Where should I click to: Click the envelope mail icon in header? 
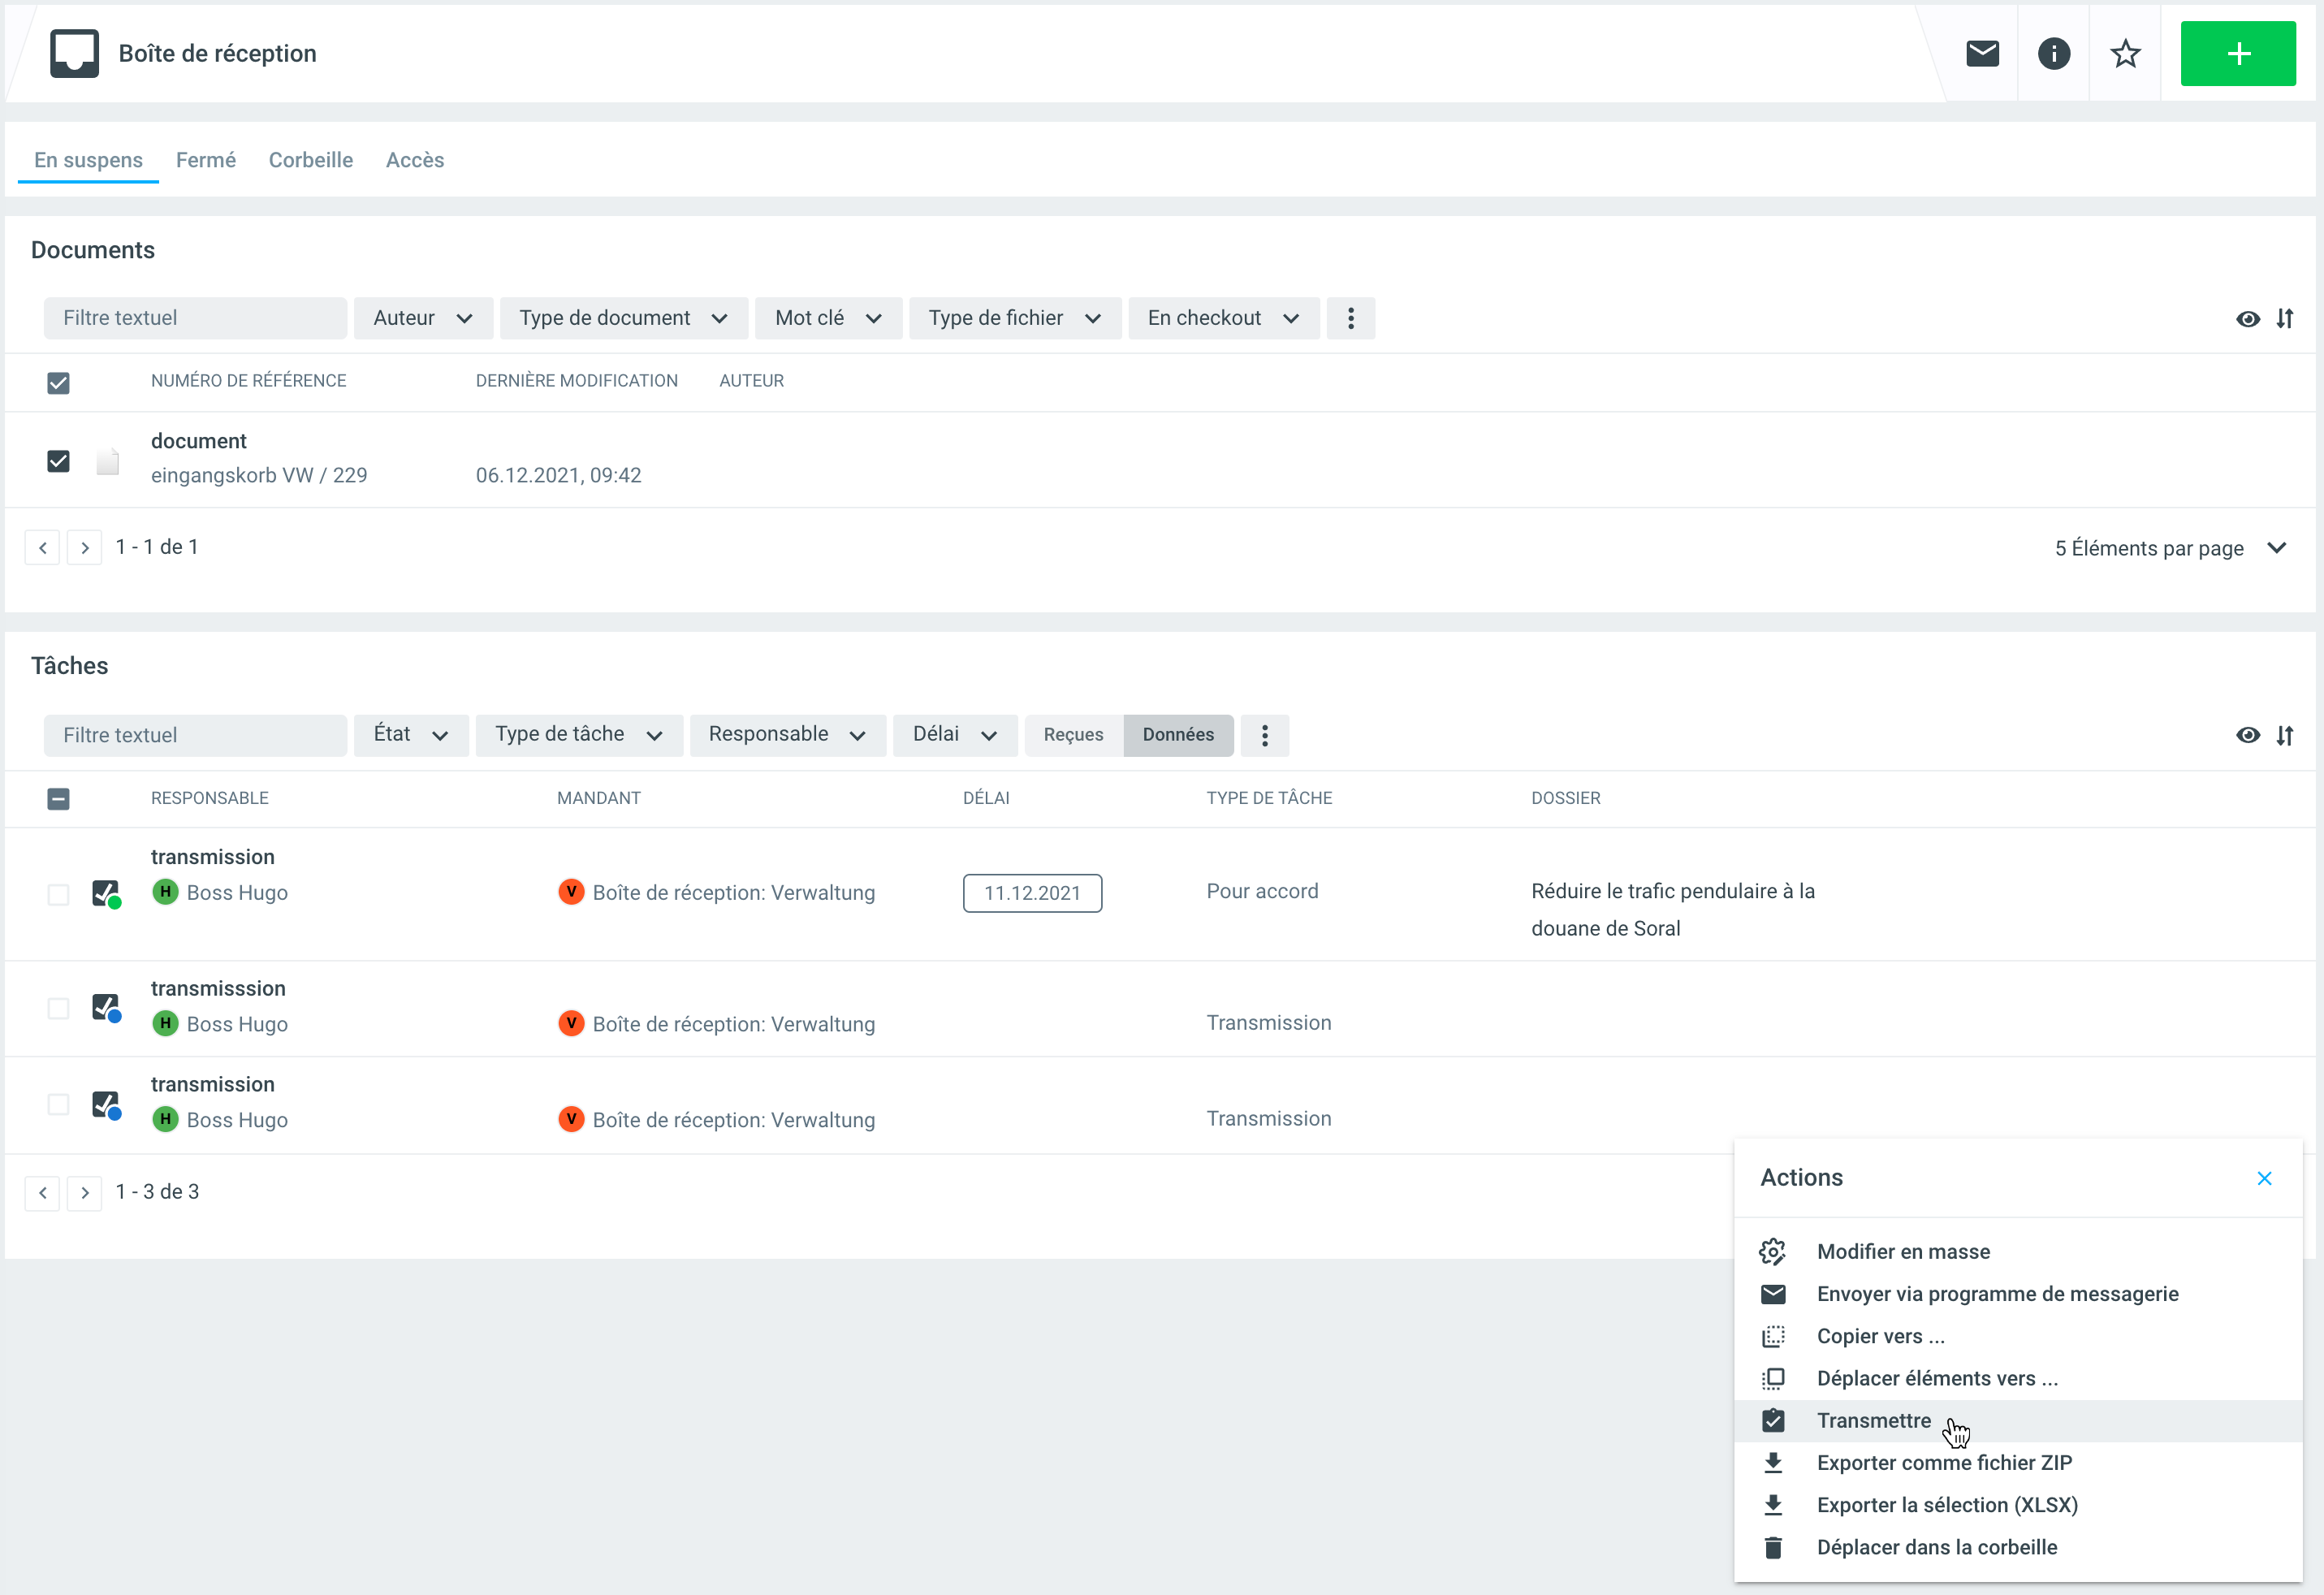coord(1981,53)
